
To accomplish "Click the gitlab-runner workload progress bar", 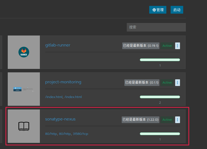I will pos(160,60).
